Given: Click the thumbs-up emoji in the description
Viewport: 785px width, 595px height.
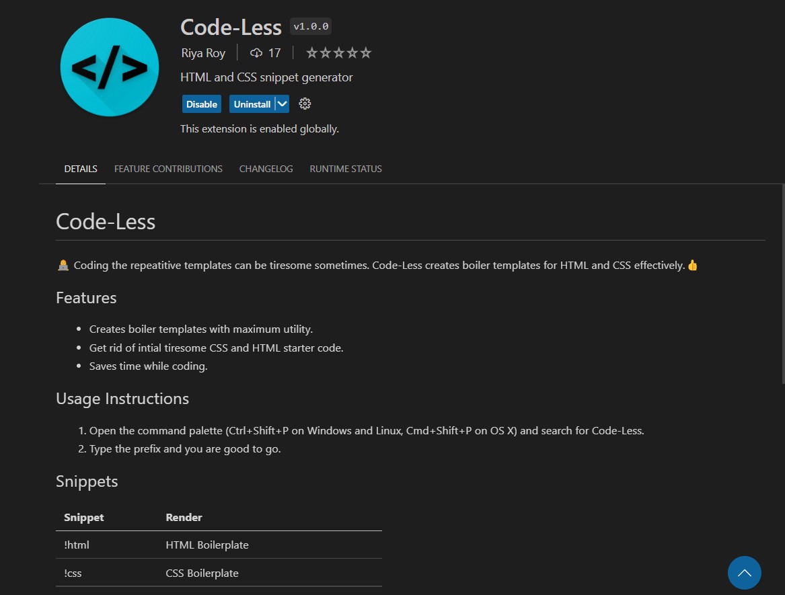Looking at the screenshot, I should coord(693,265).
